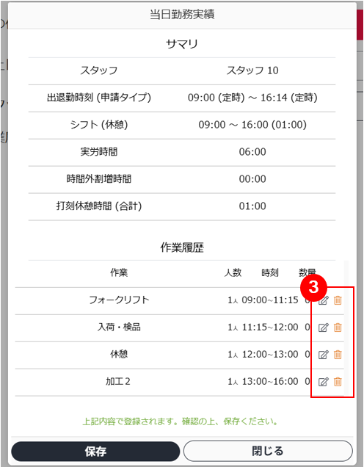Click the 時刻 column header
This screenshot has width=364, height=467.
270,272
